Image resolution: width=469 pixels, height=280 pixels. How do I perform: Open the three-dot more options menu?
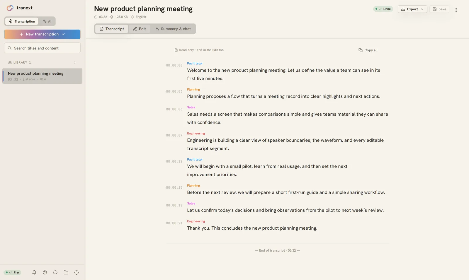(456, 10)
